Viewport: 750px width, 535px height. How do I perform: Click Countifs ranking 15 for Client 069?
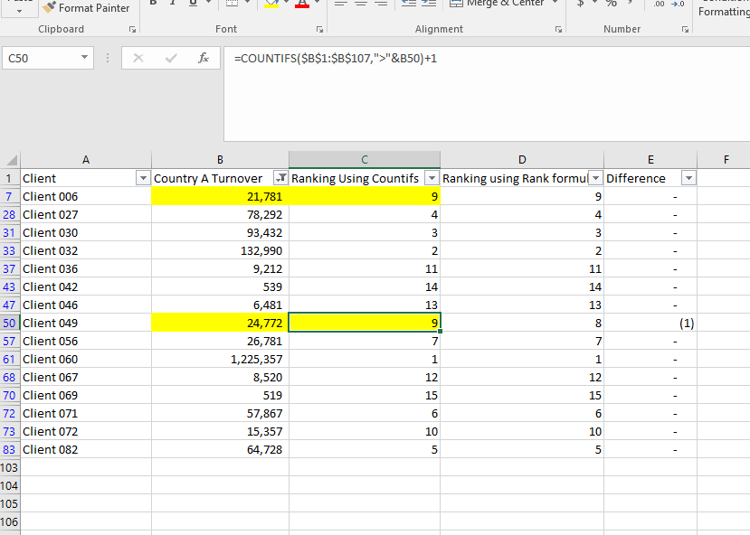pyautogui.click(x=365, y=396)
